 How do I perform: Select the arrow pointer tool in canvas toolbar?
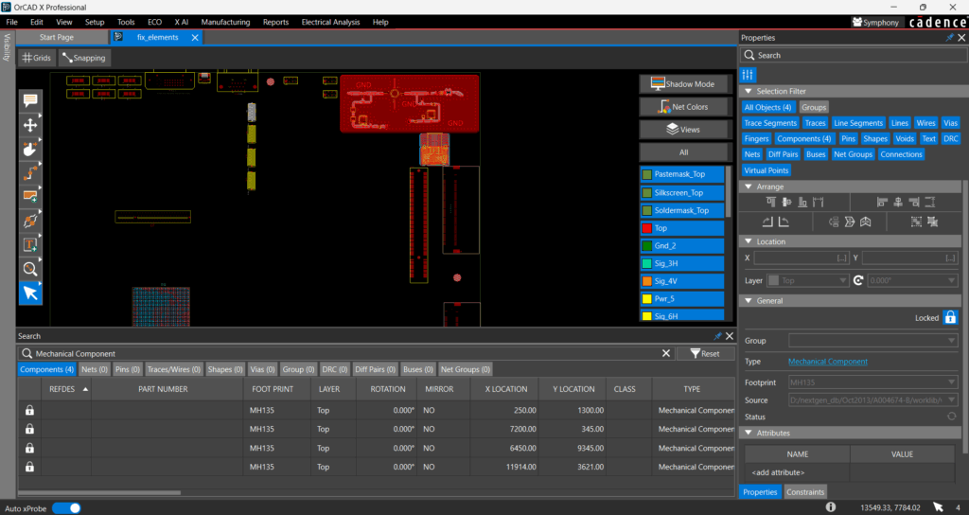tap(30, 293)
